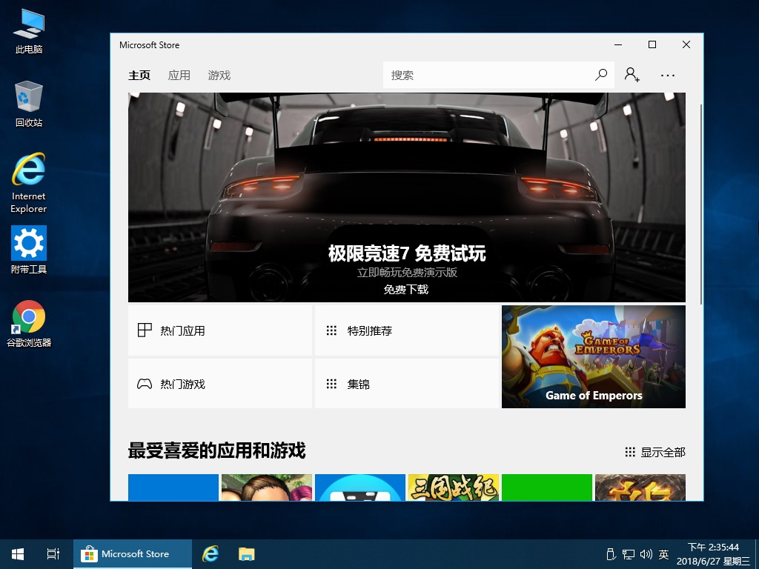759x569 pixels.
Task: Click the dots icon beside 显示全部
Action: click(630, 453)
